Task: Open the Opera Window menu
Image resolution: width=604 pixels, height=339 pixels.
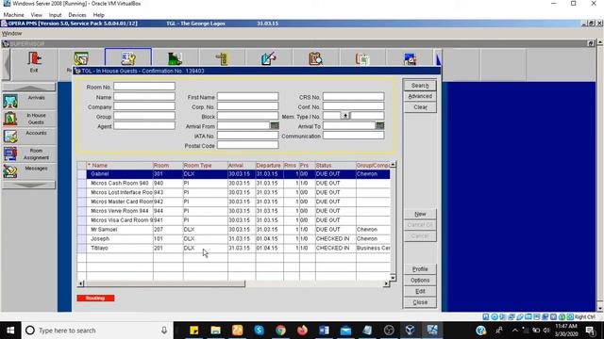Action: point(12,34)
